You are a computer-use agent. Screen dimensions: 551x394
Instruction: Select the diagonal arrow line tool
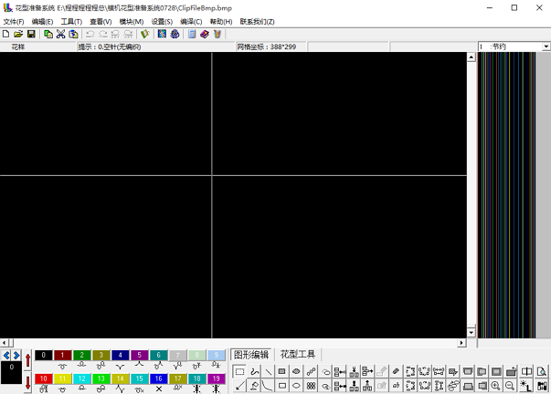tap(239, 386)
